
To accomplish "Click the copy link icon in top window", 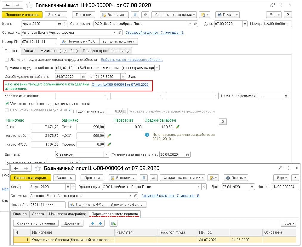I will coord(272,5).
